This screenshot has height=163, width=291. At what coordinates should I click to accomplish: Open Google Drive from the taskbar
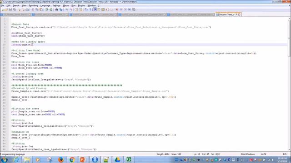[117, 159]
